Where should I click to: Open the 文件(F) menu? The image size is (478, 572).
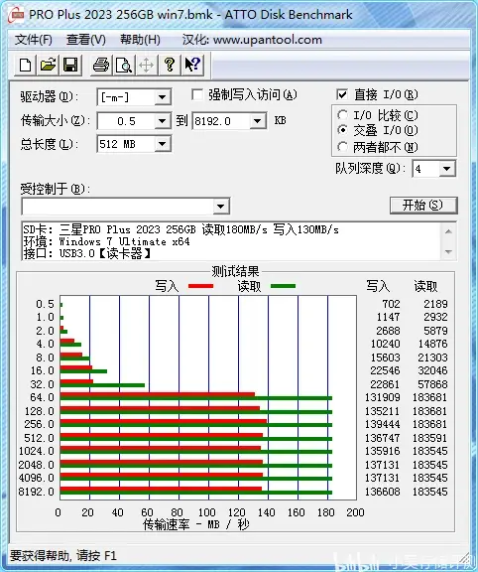click(33, 40)
